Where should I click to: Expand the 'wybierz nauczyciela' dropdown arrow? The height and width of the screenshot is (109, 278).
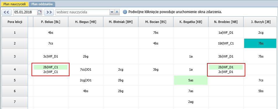pyautogui.click(x=112, y=12)
